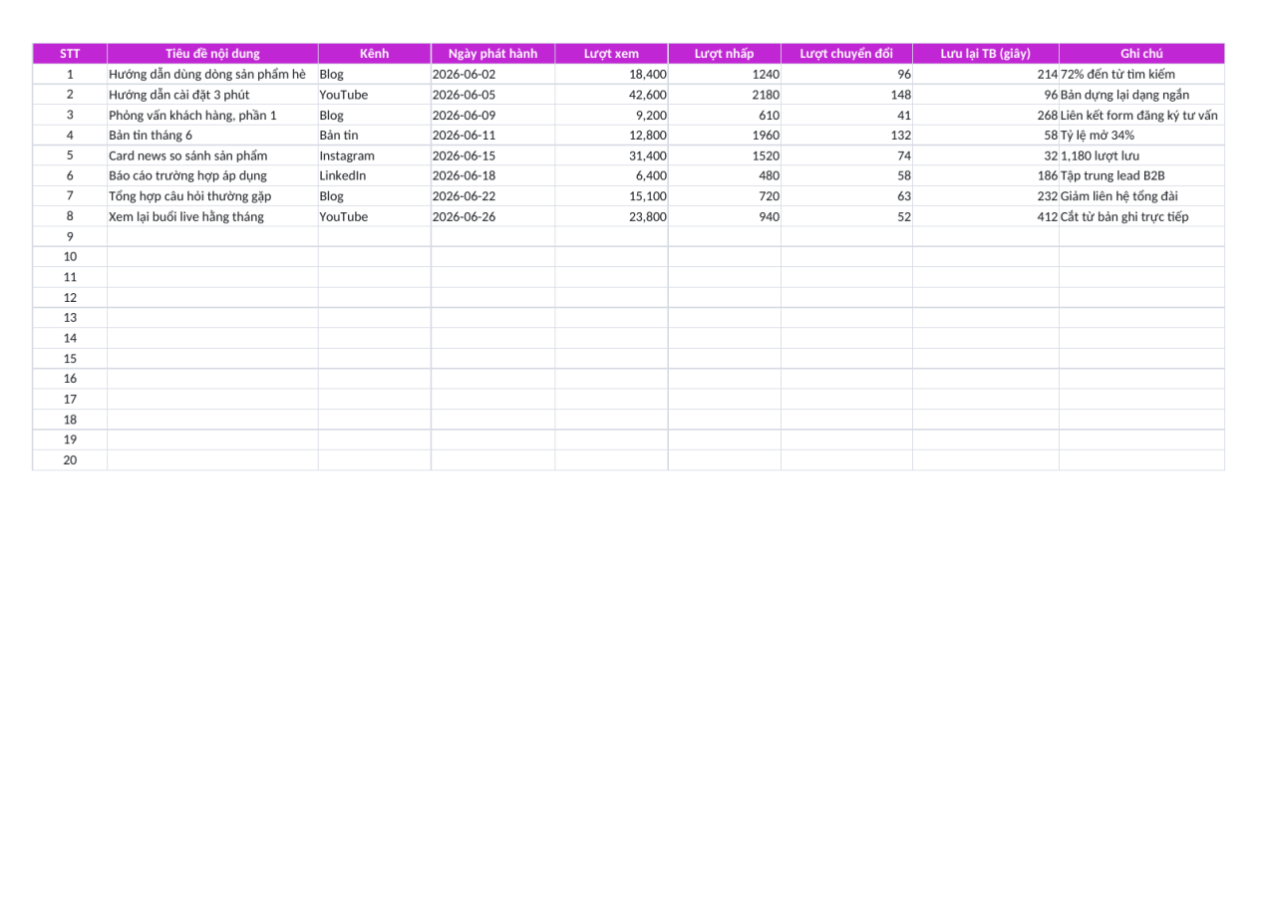
Task: Select cell Hướng dẫn cài đặt 3 phút
Action: (212, 95)
